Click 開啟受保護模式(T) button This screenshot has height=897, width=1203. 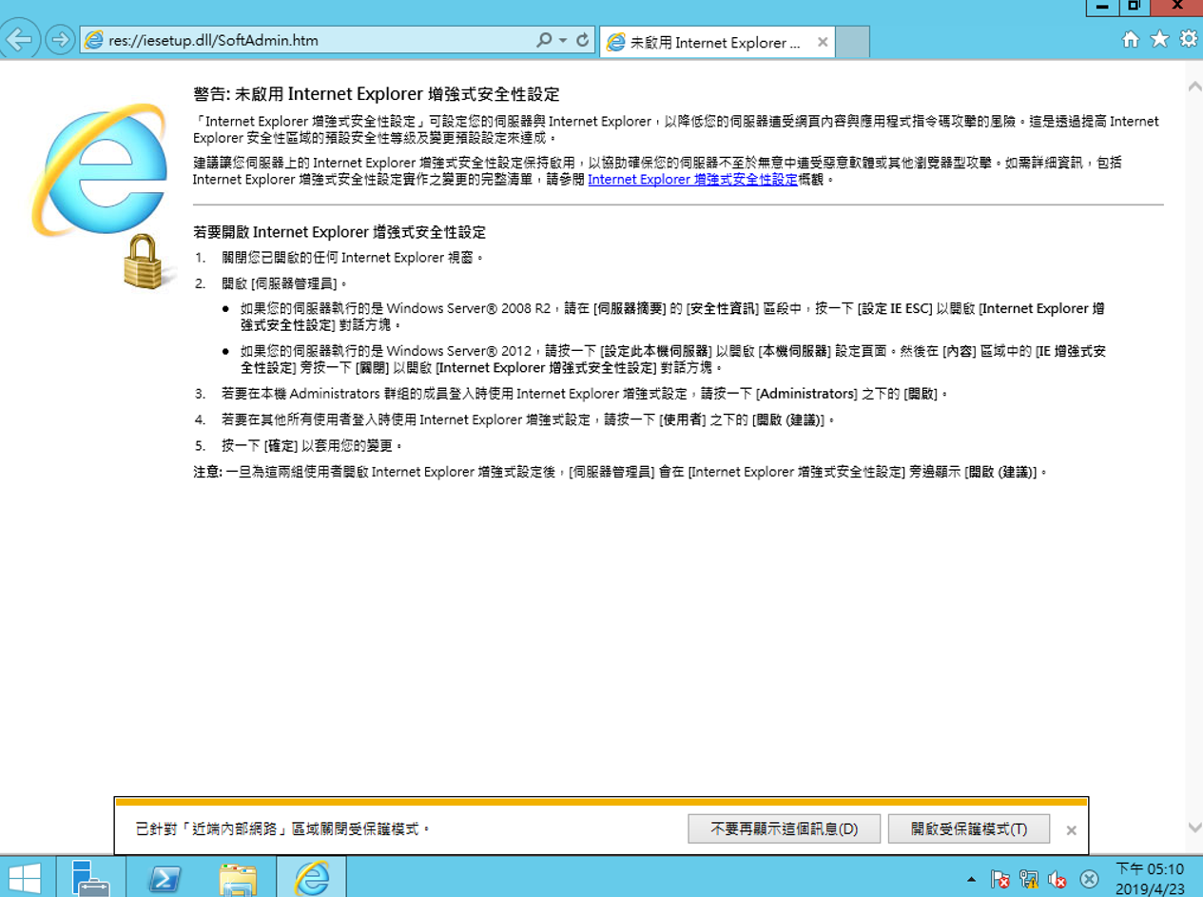click(x=969, y=829)
